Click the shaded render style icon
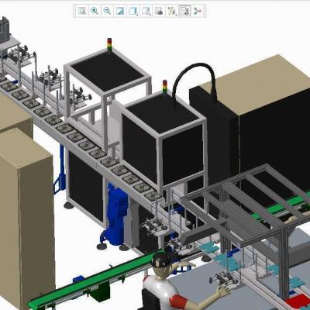Image resolution: width=310 pixels, height=310 pixels. [x=120, y=11]
